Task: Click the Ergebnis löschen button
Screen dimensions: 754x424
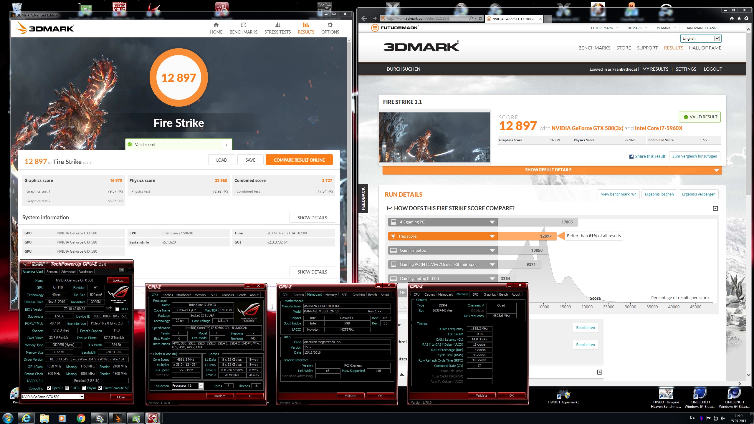Action: point(659,194)
